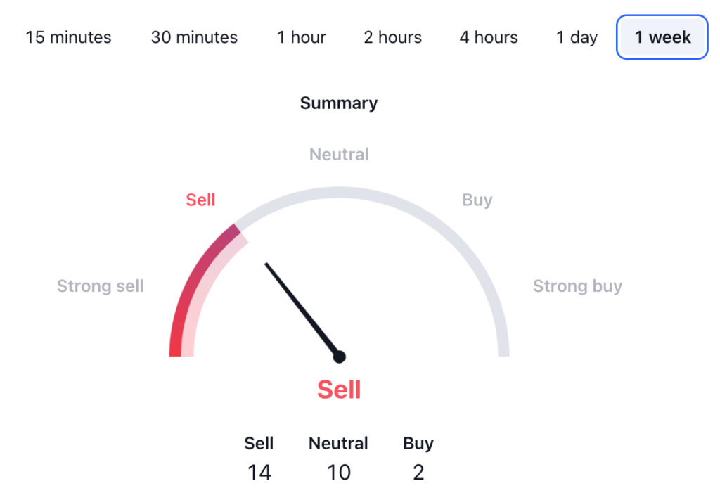Click the selected 1 week tab
720x500 pixels.
(662, 37)
